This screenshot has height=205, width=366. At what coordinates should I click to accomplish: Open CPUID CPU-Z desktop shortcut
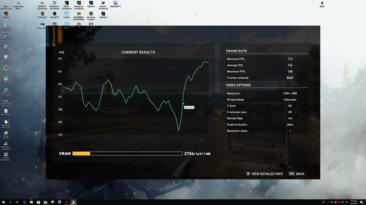click(6, 37)
